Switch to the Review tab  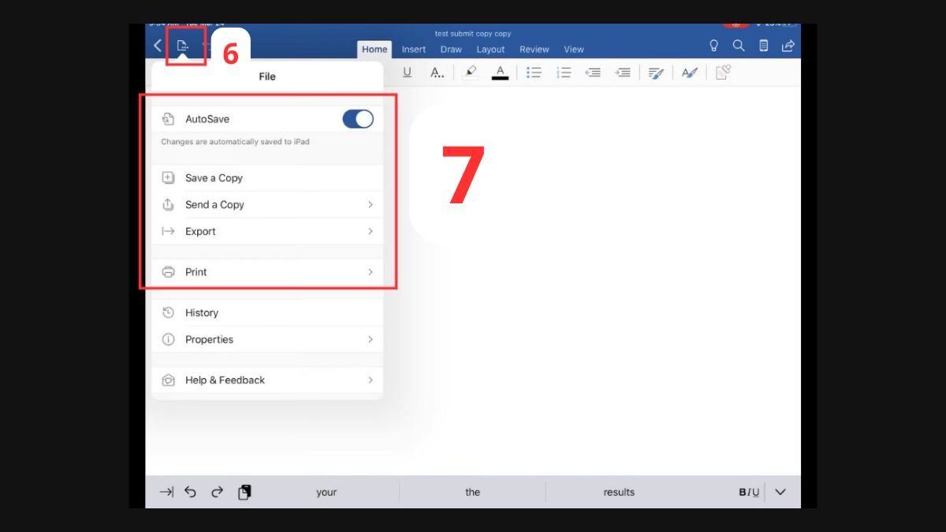pyautogui.click(x=534, y=49)
